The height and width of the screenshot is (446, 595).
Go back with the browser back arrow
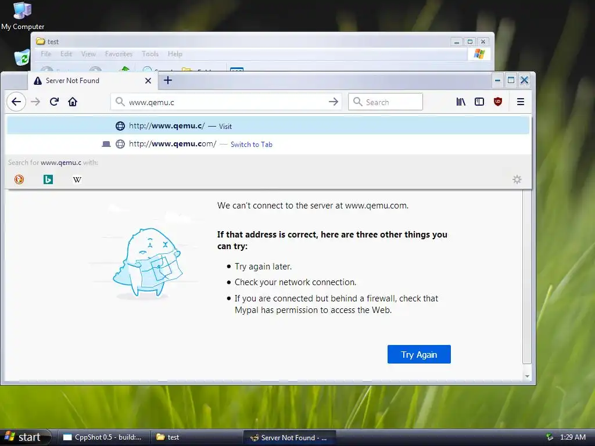tap(16, 102)
